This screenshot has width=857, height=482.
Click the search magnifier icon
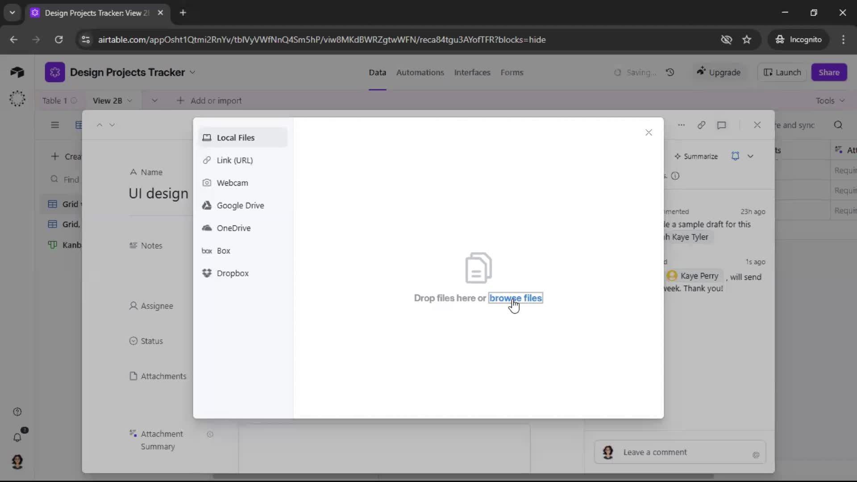coord(838,125)
